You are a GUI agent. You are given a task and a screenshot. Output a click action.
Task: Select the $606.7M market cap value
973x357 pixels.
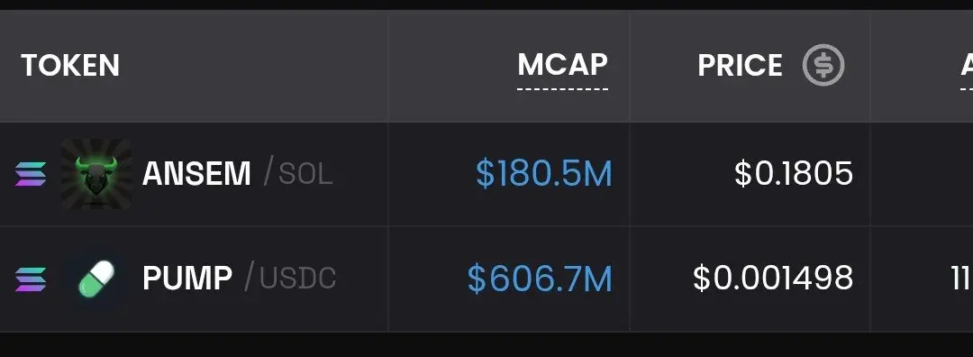tap(540, 279)
